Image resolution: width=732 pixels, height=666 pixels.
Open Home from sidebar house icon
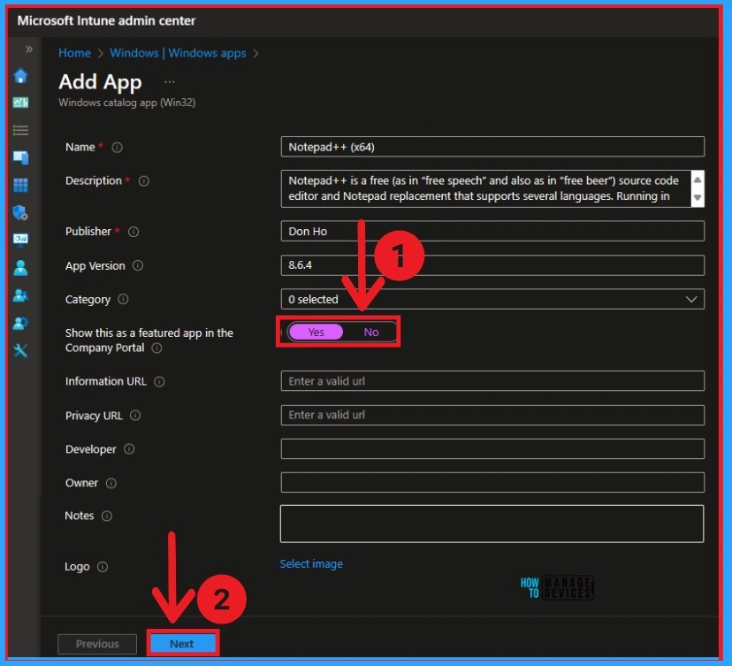(20, 76)
